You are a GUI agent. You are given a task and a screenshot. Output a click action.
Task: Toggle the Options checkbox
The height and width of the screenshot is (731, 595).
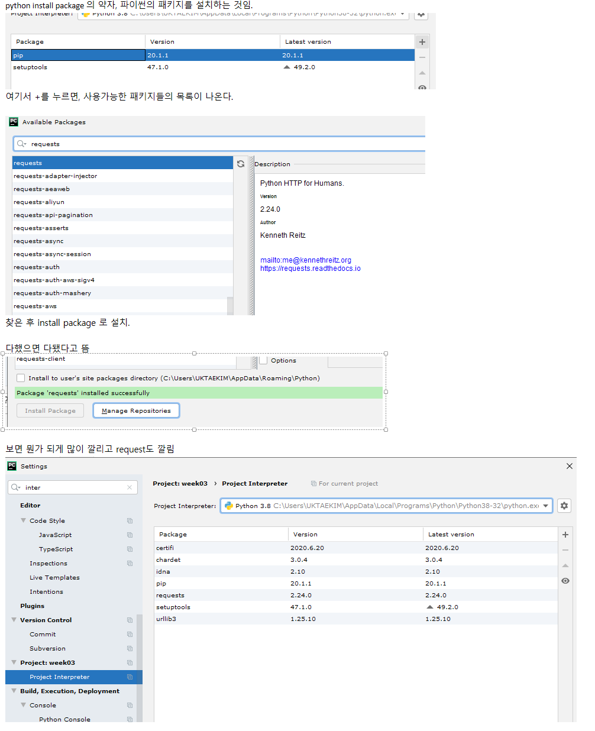264,360
